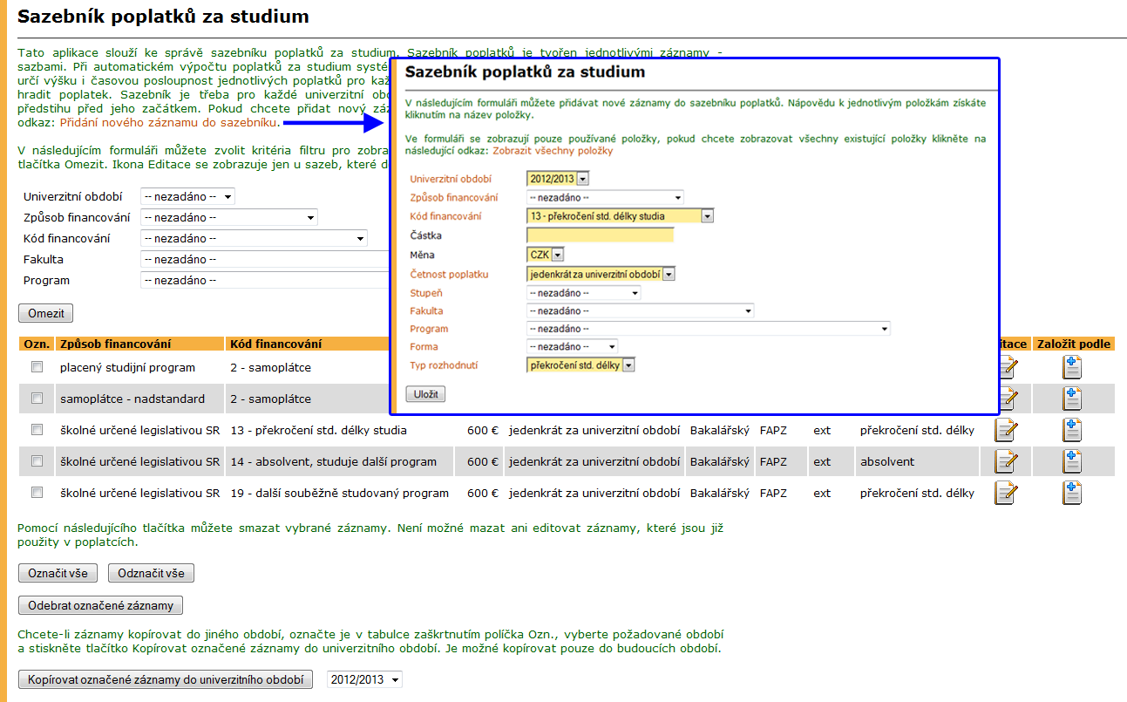
Task: Open the Typ rozhodnutí dropdown in the form
Action: pos(581,365)
